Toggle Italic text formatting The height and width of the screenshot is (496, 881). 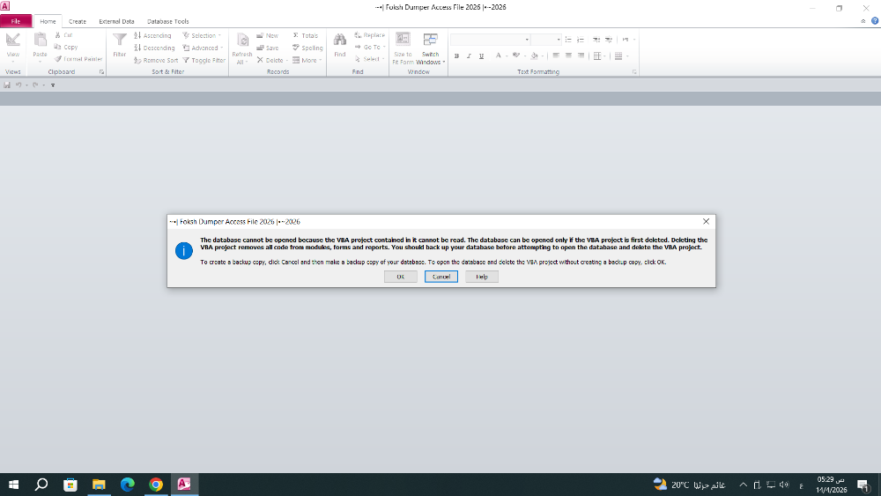469,56
